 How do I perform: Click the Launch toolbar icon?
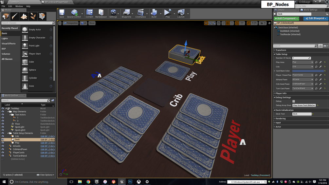(181, 14)
